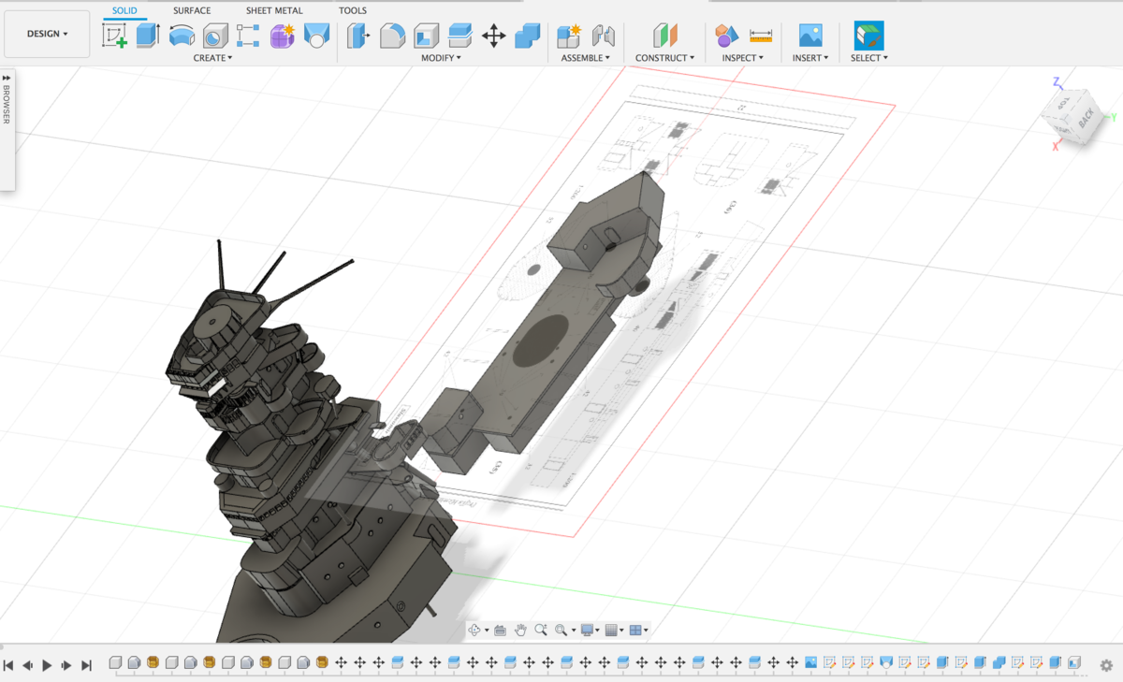Activate the Pan hand tool

pos(520,631)
